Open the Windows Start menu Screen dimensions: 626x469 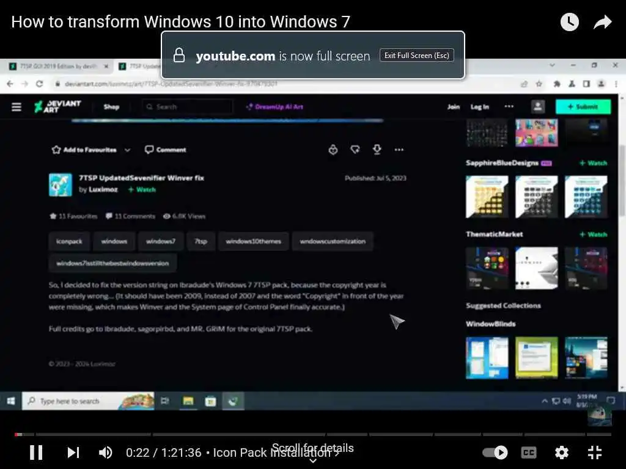pos(11,401)
